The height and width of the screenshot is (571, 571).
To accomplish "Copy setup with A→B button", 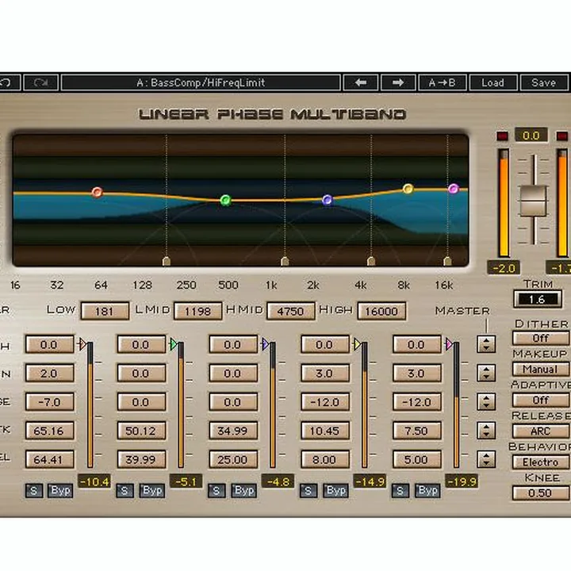I will pyautogui.click(x=443, y=82).
